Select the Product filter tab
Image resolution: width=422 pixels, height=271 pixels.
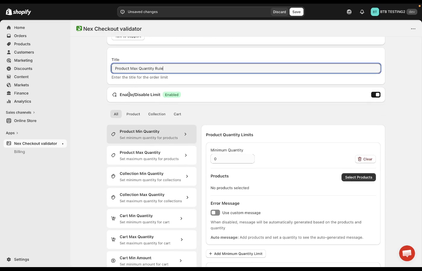[133, 114]
